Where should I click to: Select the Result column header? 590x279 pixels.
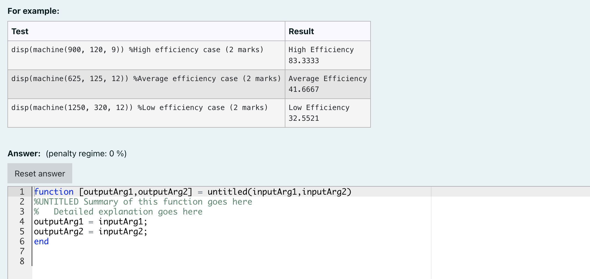(301, 31)
